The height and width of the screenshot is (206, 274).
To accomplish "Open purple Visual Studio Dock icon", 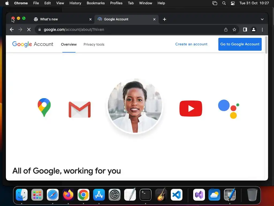I will click(199, 195).
